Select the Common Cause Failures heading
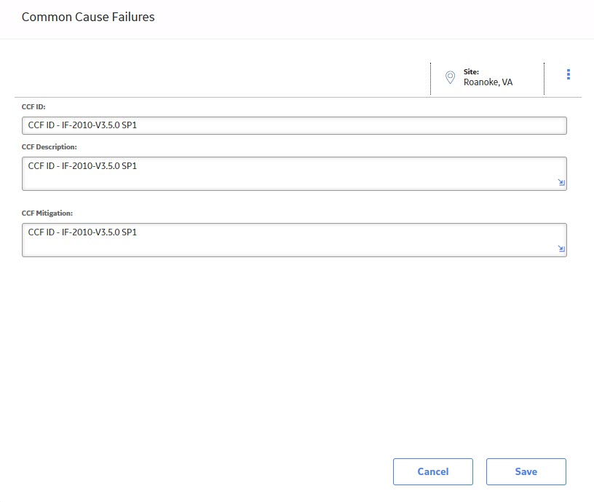 click(88, 17)
